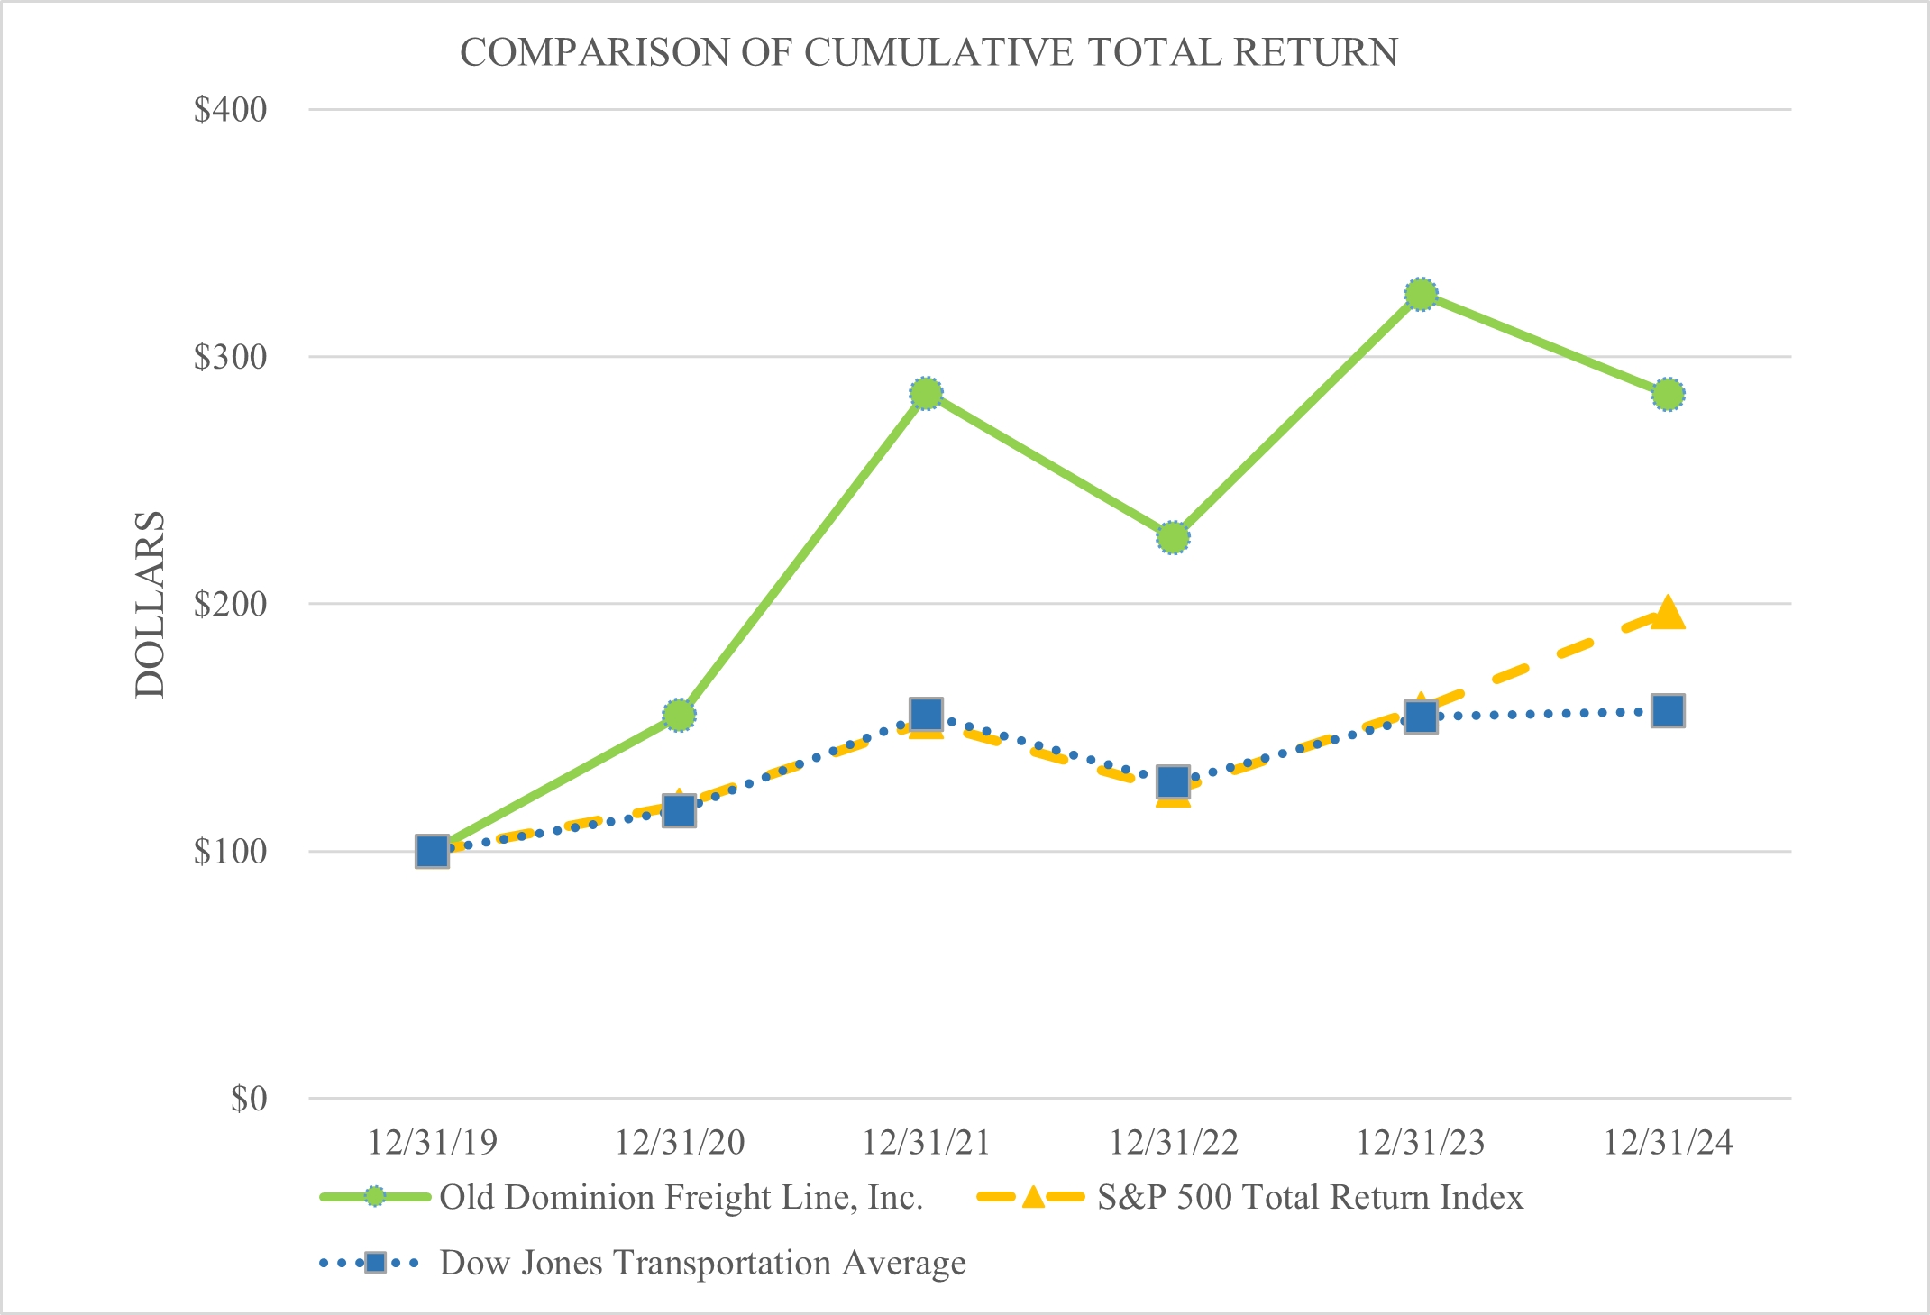The width and height of the screenshot is (1930, 1315).
Task: Click the DOLLARS vertical axis title
Action: pos(150,604)
